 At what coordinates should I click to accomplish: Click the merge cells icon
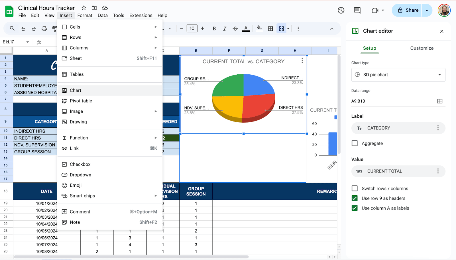coord(281,29)
